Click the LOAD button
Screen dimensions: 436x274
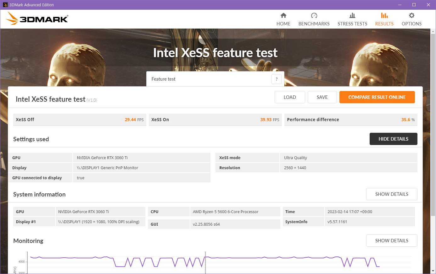[290, 97]
